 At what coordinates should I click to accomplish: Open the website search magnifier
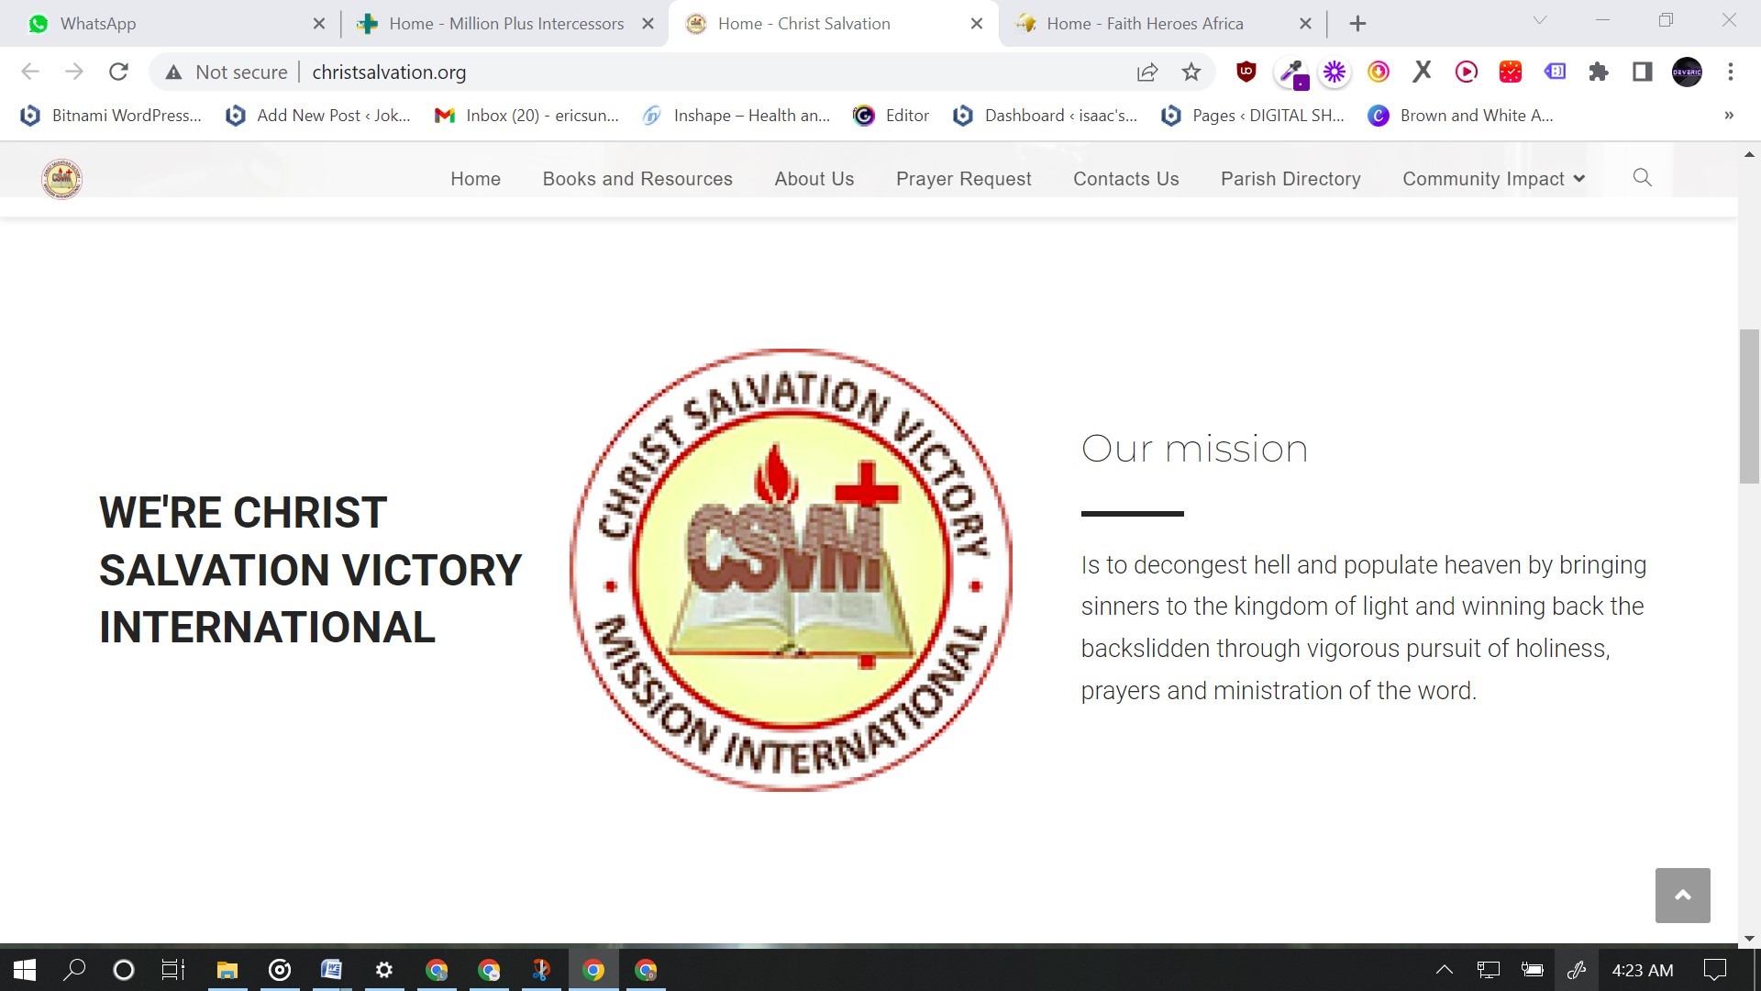coord(1642,177)
